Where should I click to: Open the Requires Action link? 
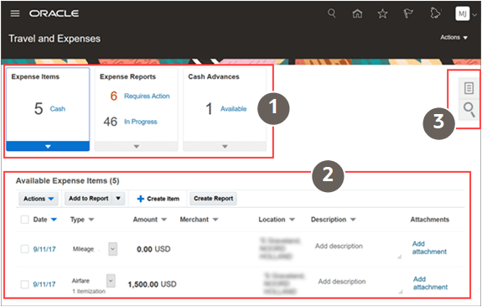coord(147,96)
